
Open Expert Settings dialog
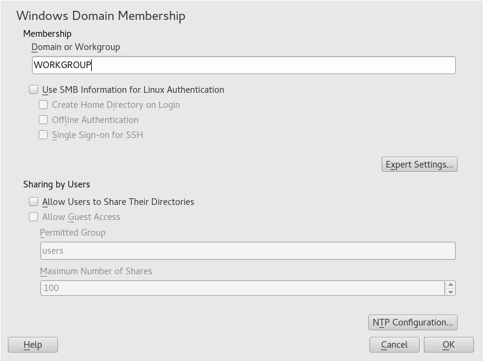[419, 164]
